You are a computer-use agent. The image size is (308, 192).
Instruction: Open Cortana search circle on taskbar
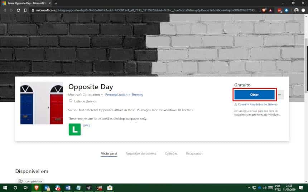[x=15, y=188]
